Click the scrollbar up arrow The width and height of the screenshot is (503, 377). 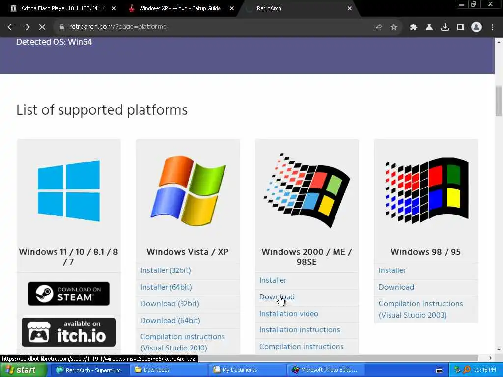[x=499, y=42]
